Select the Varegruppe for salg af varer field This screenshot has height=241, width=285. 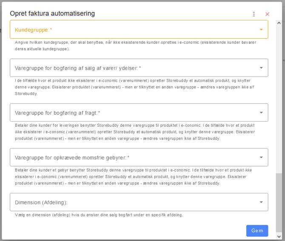coord(139,68)
